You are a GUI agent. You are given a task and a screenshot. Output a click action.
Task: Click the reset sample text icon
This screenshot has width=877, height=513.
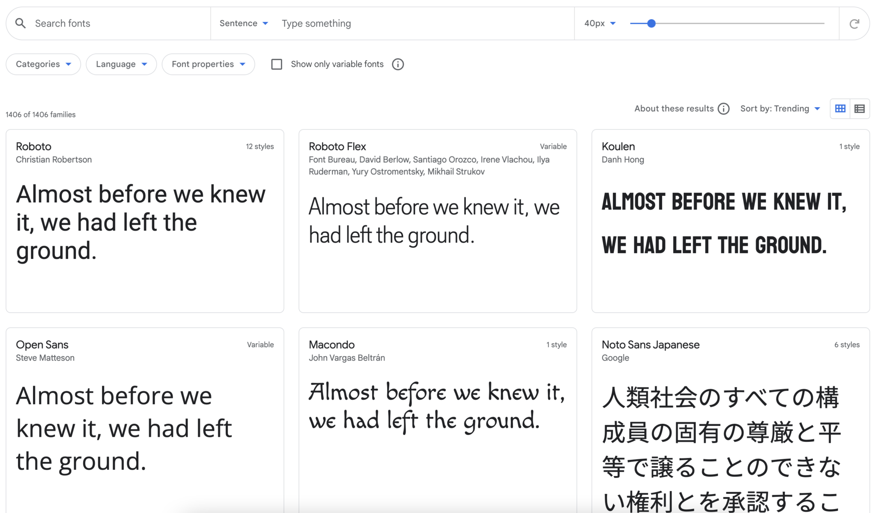855,24
